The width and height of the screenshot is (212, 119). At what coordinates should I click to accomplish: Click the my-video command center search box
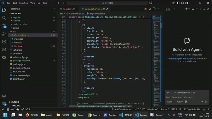tap(107, 3)
